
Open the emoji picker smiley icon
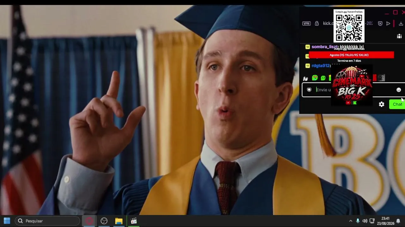(x=399, y=90)
